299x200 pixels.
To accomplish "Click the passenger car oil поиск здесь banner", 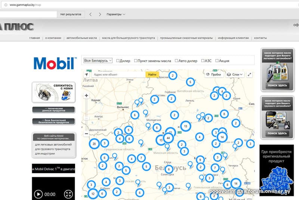I will click(x=277, y=70).
